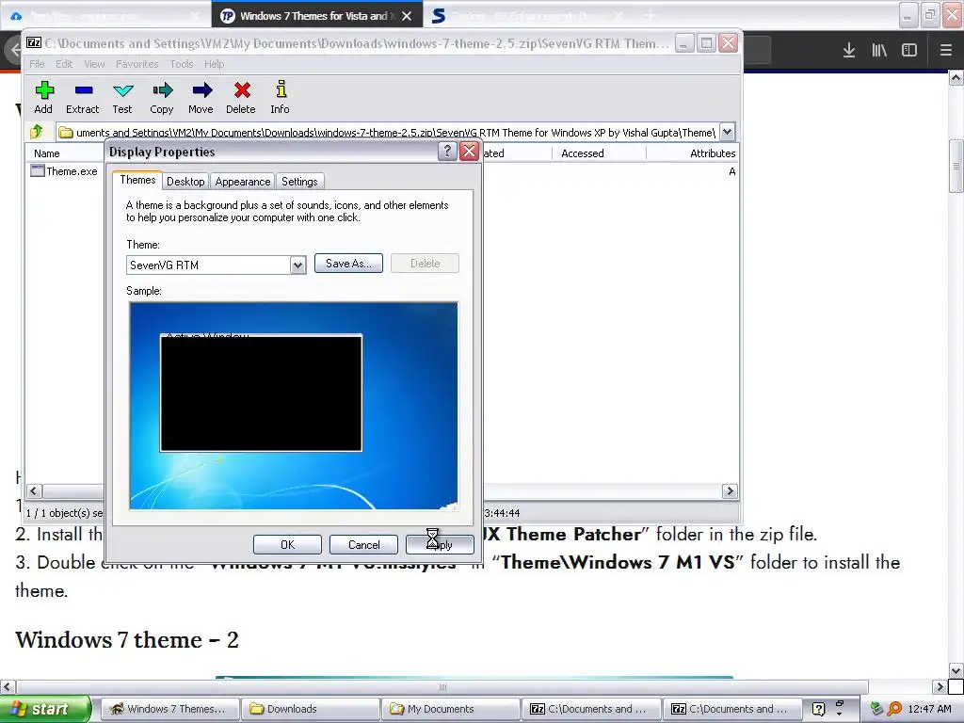Select the Windows 7 Themes browser tab
The image size is (964, 723).
click(x=316, y=16)
